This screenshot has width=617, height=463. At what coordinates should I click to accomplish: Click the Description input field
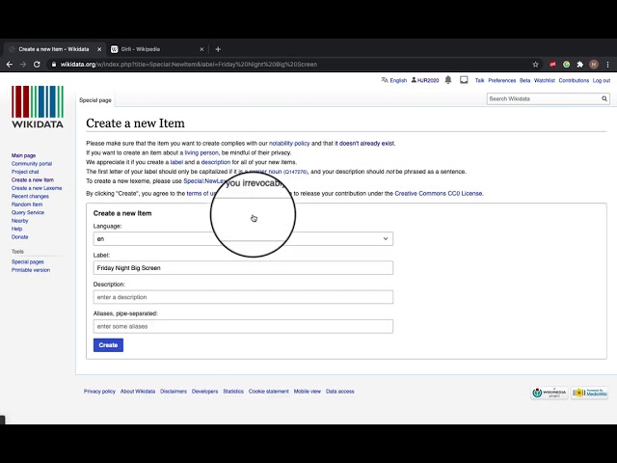[x=243, y=297]
